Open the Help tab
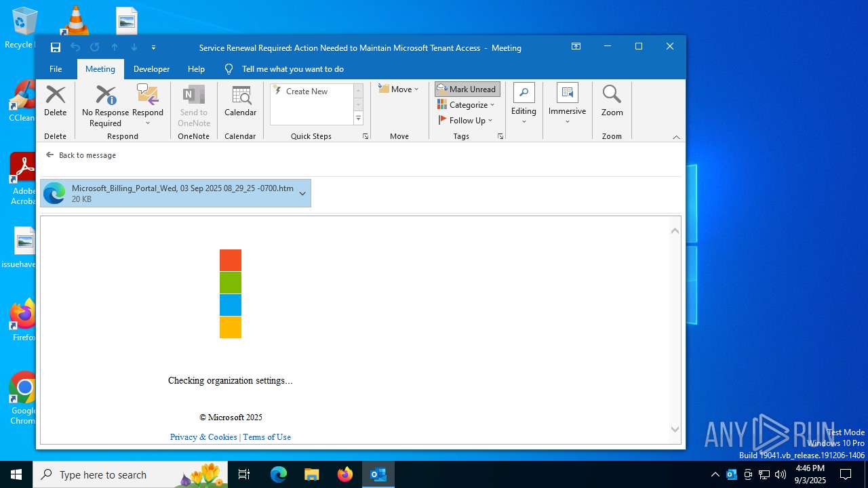 point(196,69)
